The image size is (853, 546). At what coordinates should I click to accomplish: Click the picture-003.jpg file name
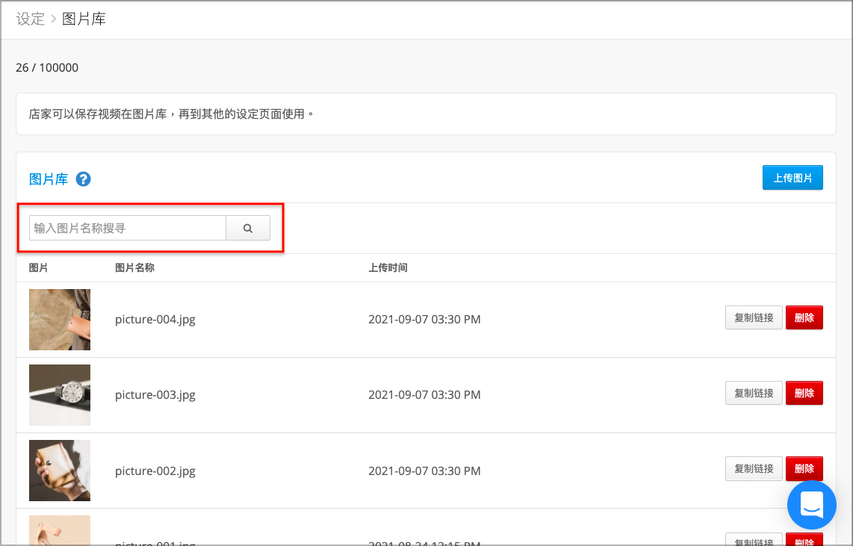click(155, 395)
